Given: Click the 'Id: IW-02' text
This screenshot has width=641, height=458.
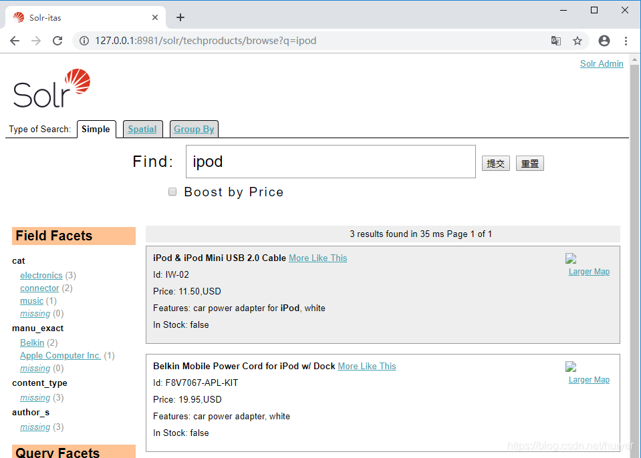Looking at the screenshot, I should click(x=171, y=274).
